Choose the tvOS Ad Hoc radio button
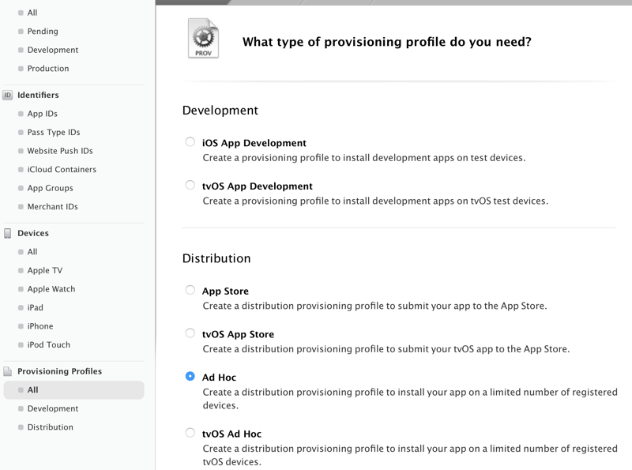Image resolution: width=632 pixels, height=470 pixels. click(190, 433)
